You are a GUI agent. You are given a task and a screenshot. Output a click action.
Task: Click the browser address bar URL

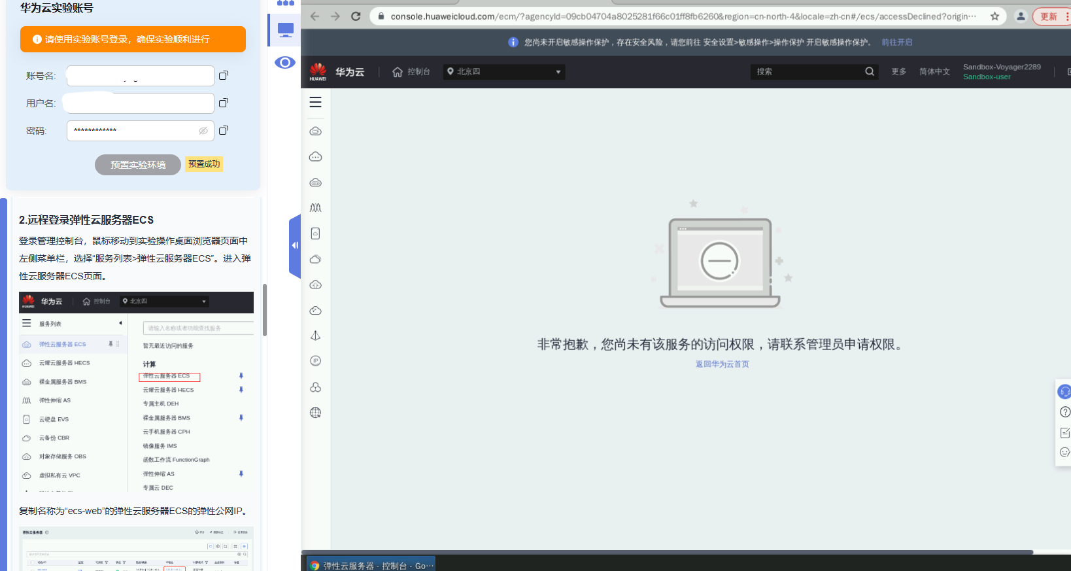[683, 16]
